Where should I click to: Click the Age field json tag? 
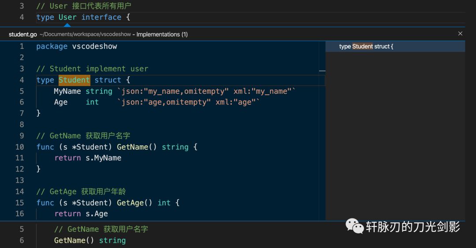pos(188,102)
